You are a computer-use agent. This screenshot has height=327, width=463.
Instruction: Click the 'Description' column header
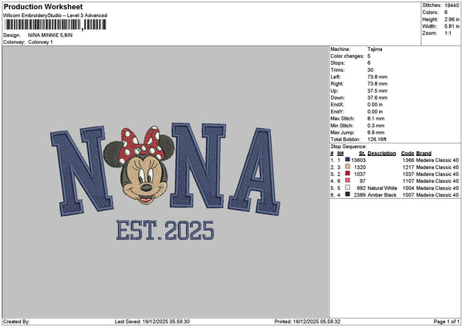tap(381, 153)
